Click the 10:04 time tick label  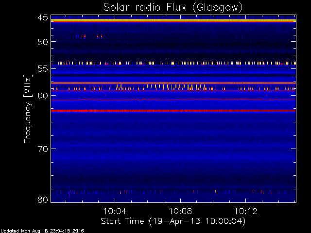115,211
